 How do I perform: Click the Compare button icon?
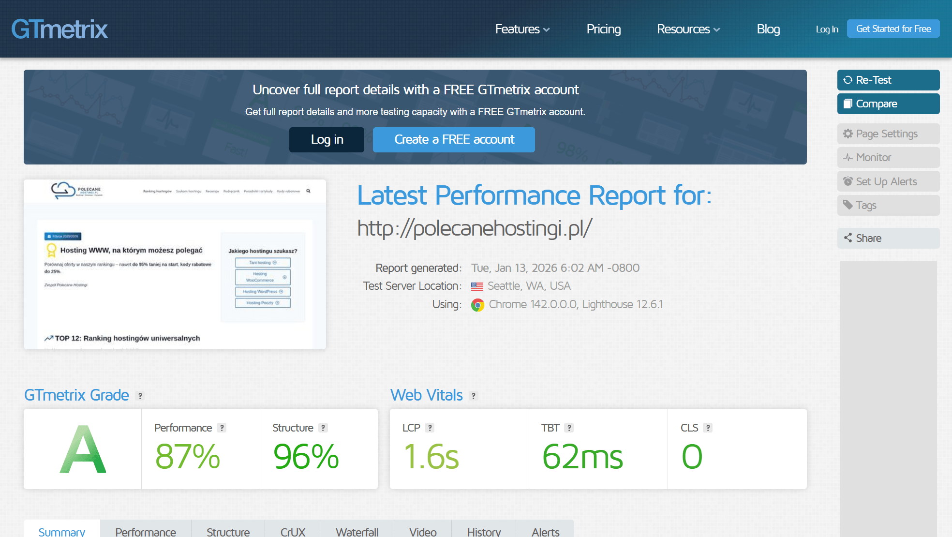point(848,104)
